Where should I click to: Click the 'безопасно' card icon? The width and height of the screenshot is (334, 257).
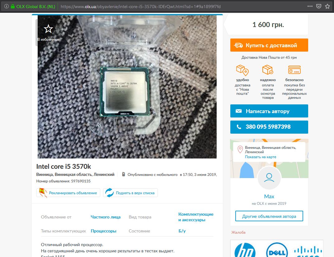(x=294, y=70)
